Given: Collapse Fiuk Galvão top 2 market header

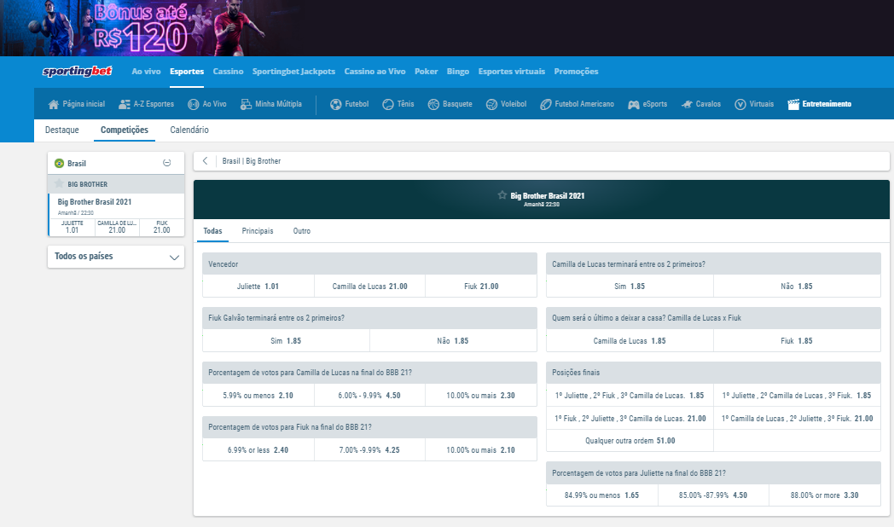Looking at the screenshot, I should pos(369,318).
